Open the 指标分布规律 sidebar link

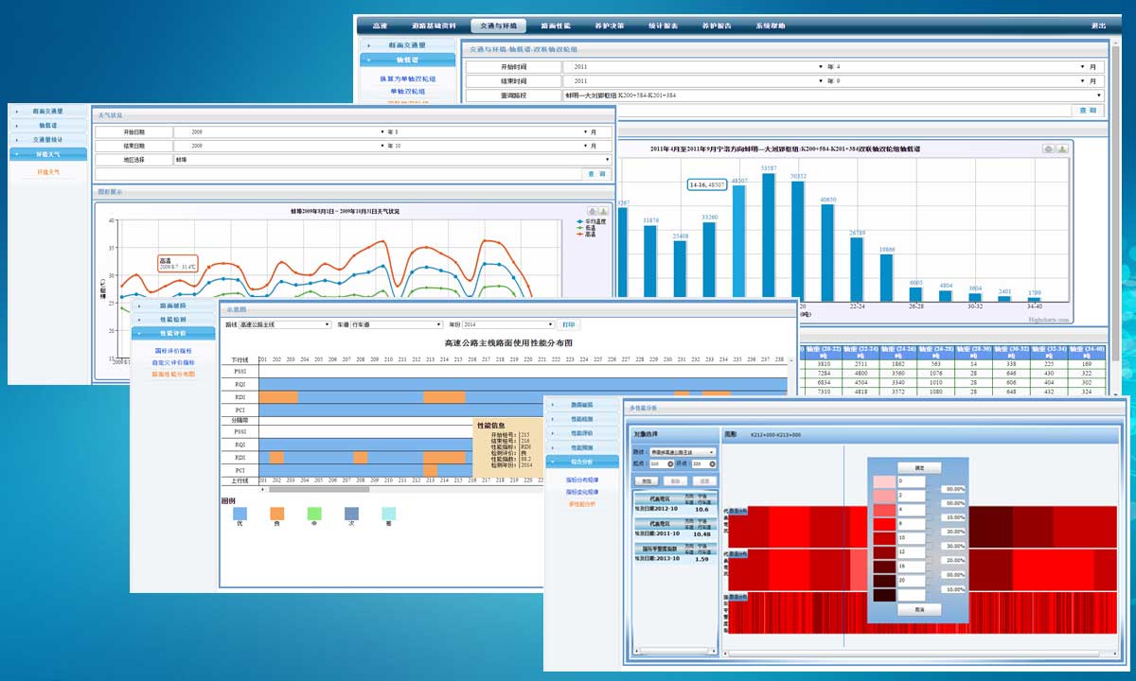tap(583, 480)
